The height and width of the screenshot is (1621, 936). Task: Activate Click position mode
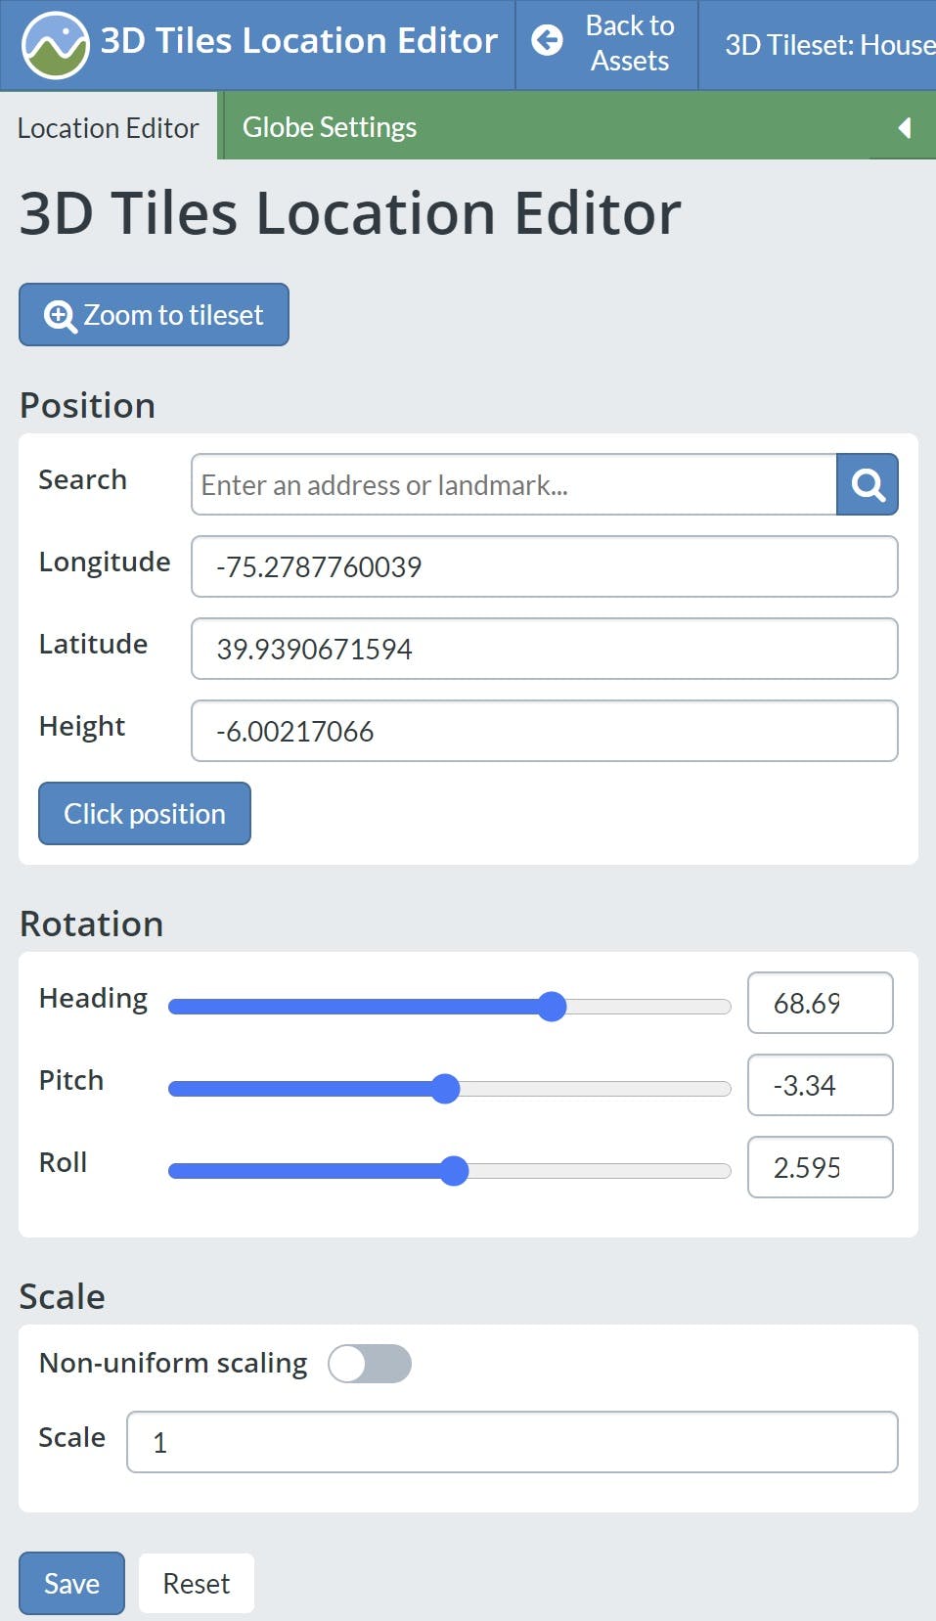pyautogui.click(x=144, y=813)
